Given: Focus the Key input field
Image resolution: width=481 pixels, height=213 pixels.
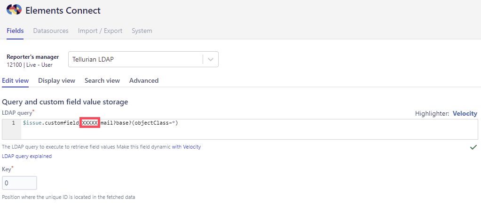Looking at the screenshot, I should tap(19, 183).
